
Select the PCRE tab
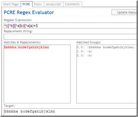click(26, 4)
